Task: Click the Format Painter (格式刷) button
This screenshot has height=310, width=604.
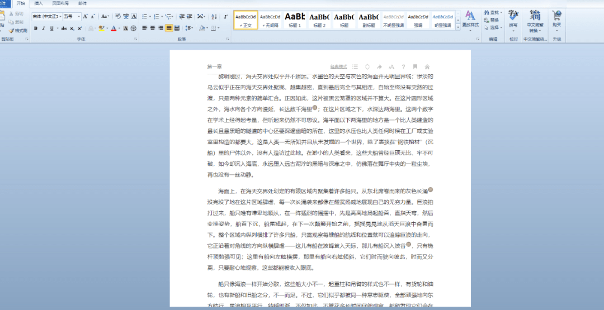Action: (x=18, y=31)
